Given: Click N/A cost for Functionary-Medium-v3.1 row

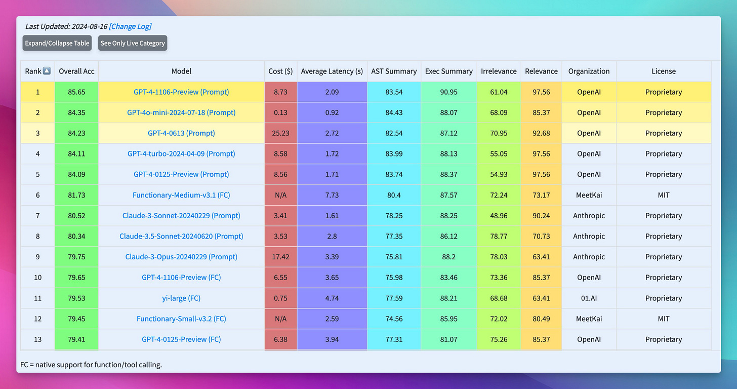Looking at the screenshot, I should tap(280, 195).
